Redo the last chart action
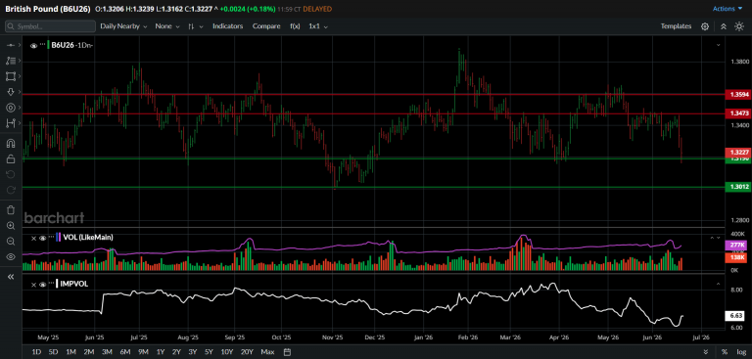The width and height of the screenshot is (752, 359). tap(11, 190)
